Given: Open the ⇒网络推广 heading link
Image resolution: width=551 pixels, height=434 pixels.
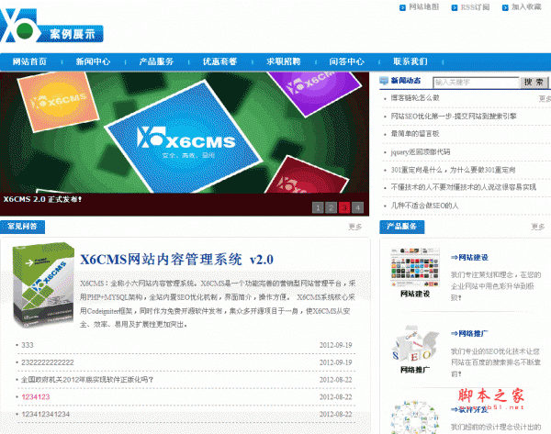Looking at the screenshot, I should [470, 334].
